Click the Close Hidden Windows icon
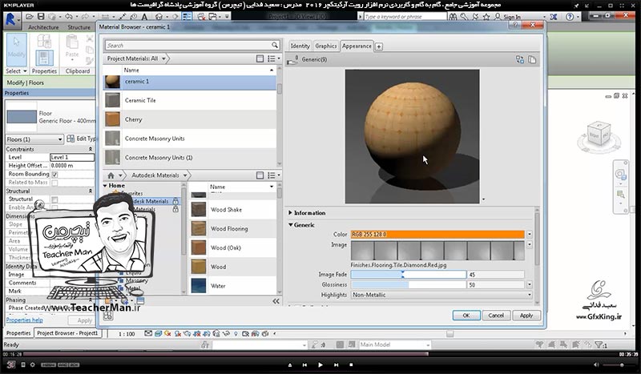The image size is (641, 374). pyautogui.click(x=202, y=17)
